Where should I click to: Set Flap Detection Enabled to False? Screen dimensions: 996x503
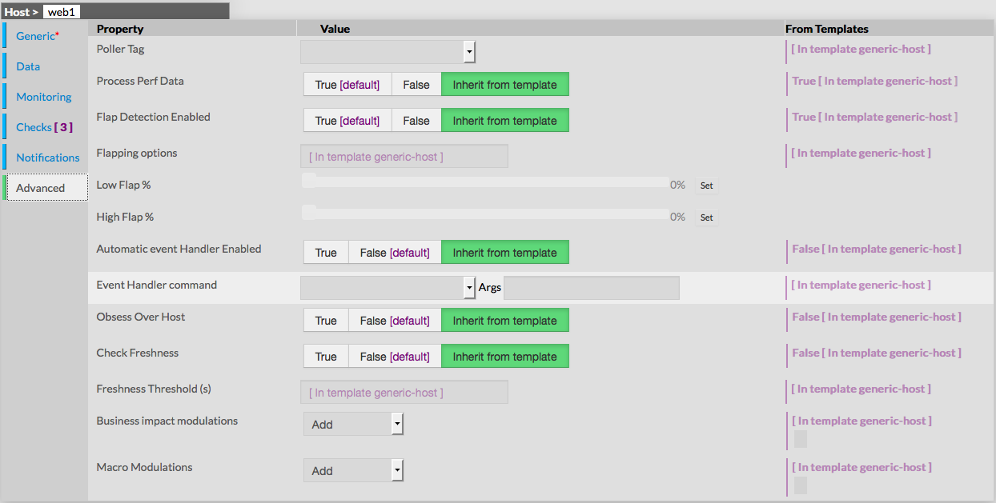click(416, 121)
